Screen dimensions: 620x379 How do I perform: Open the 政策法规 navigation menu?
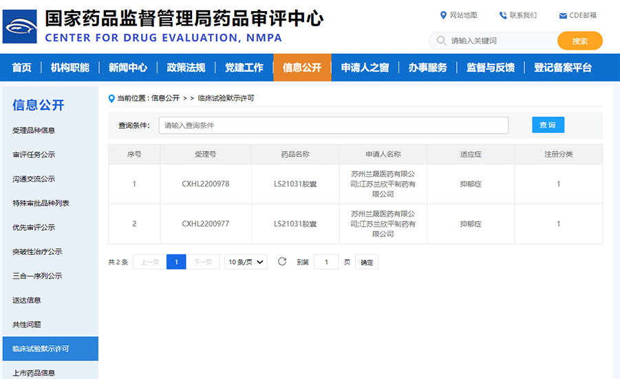point(186,68)
